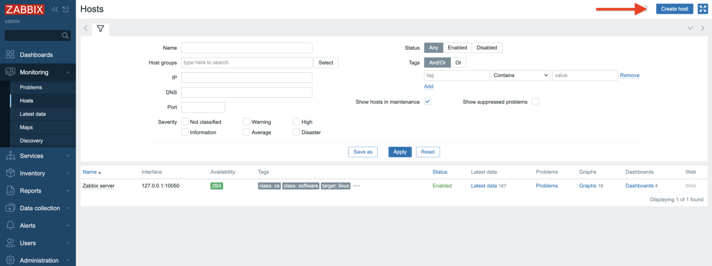Collapse the sidebar with double-chevron icon

pos(55,9)
